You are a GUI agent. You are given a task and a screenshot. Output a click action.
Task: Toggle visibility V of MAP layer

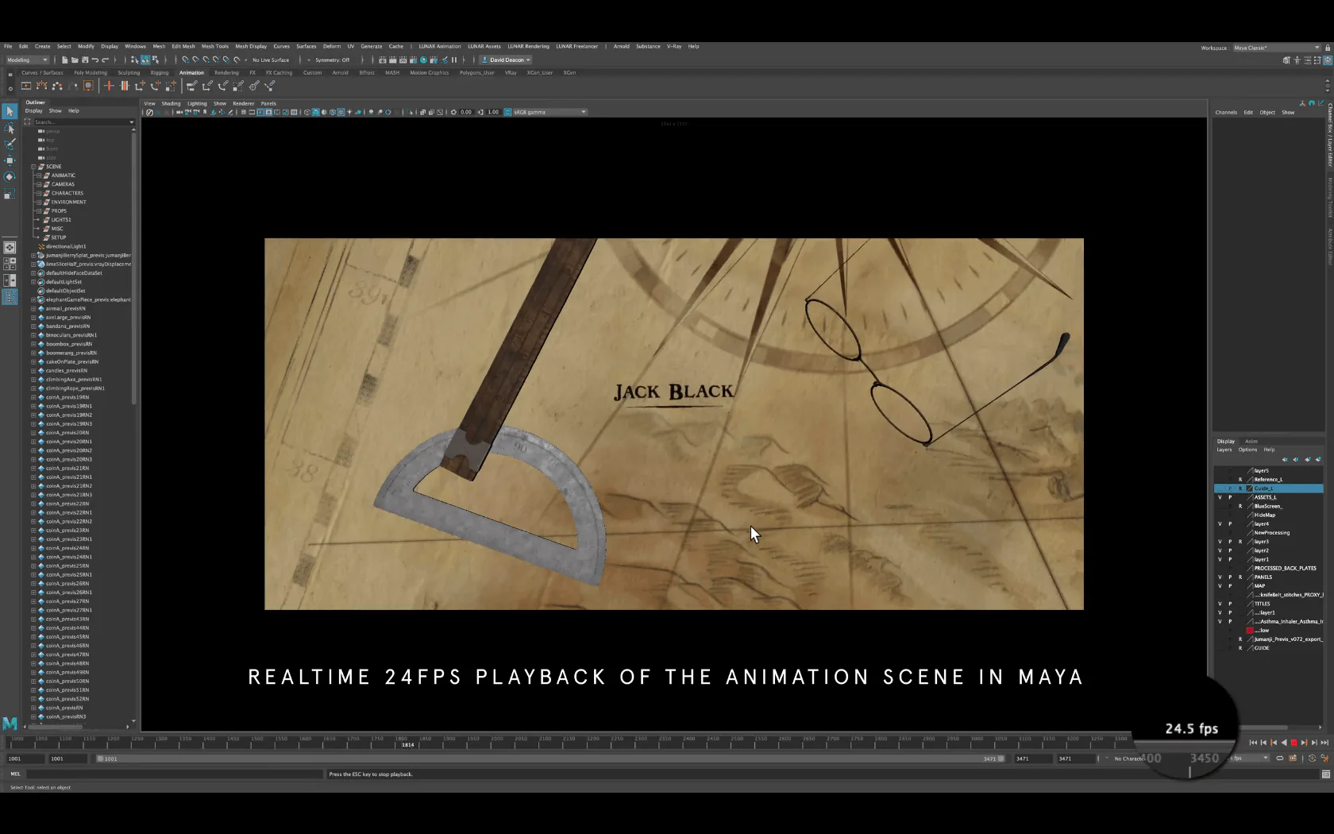[x=1220, y=586]
